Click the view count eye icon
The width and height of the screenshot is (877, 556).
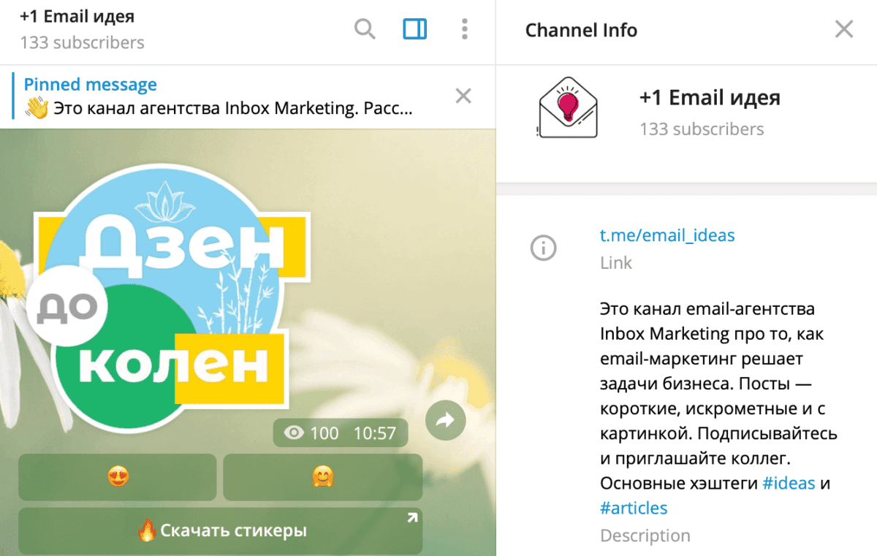tap(292, 433)
